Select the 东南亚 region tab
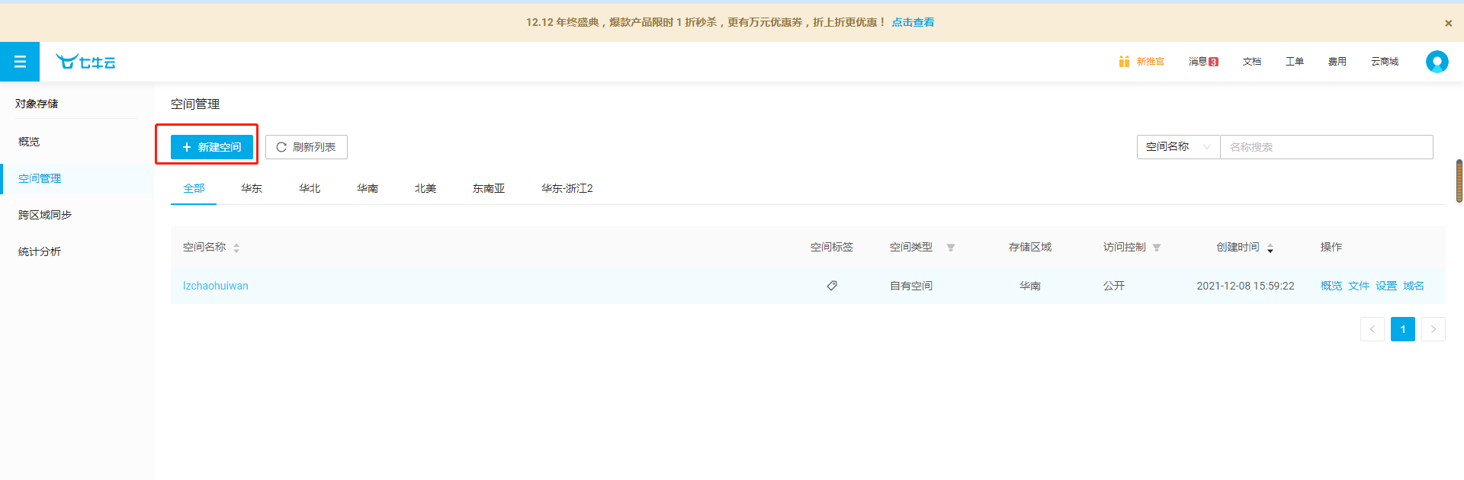 (489, 188)
